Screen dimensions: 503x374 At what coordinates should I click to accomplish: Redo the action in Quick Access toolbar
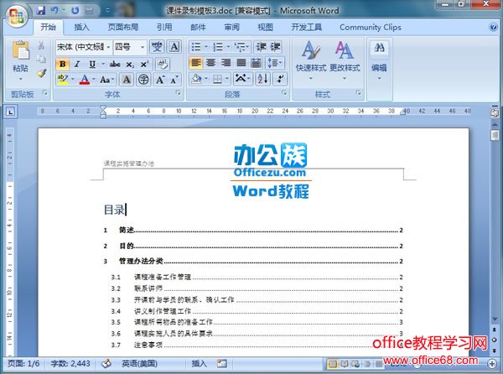pos(75,11)
